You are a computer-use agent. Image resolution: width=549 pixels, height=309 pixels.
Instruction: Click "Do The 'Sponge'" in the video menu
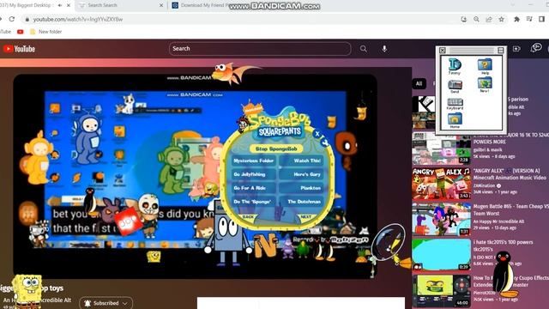pyautogui.click(x=254, y=202)
